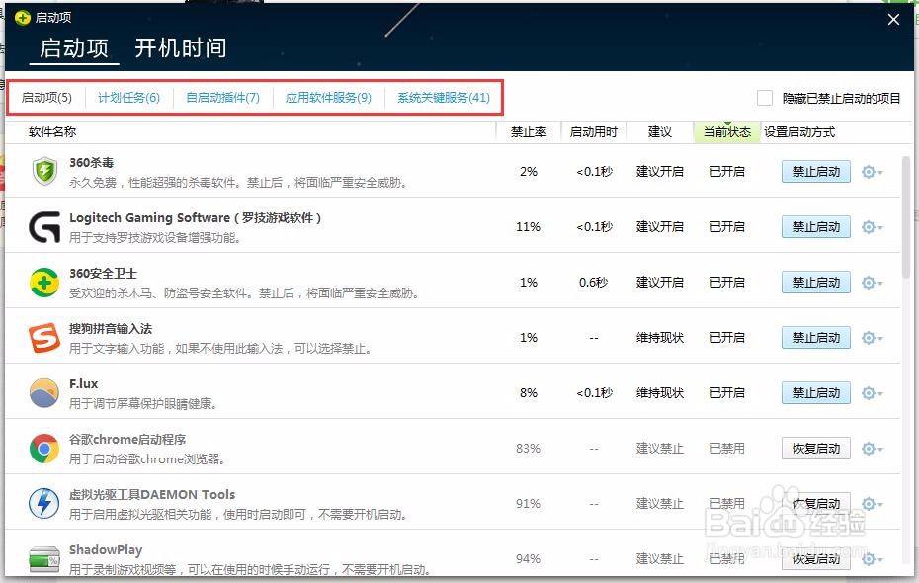
Task: Click the F.lux sunset icon
Action: coord(44,392)
